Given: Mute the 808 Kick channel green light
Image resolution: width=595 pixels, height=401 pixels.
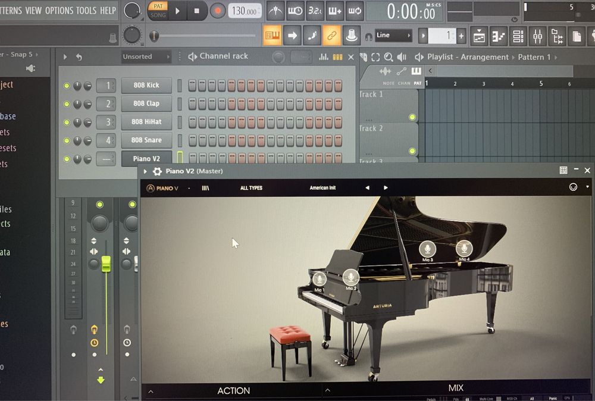Looking at the screenshot, I should pyautogui.click(x=67, y=86).
